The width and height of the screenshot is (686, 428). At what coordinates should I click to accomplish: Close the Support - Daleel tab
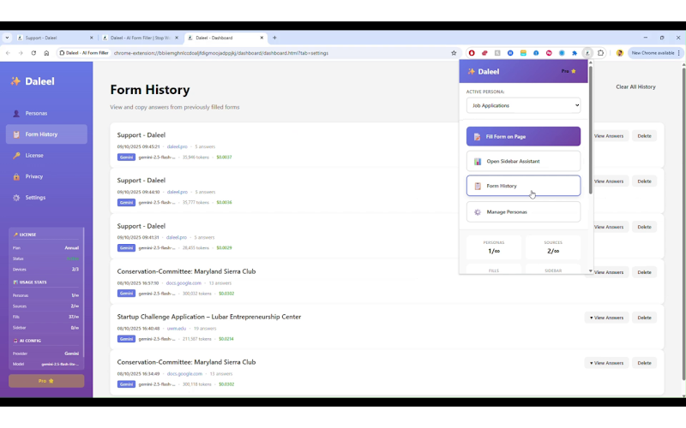coord(92,38)
